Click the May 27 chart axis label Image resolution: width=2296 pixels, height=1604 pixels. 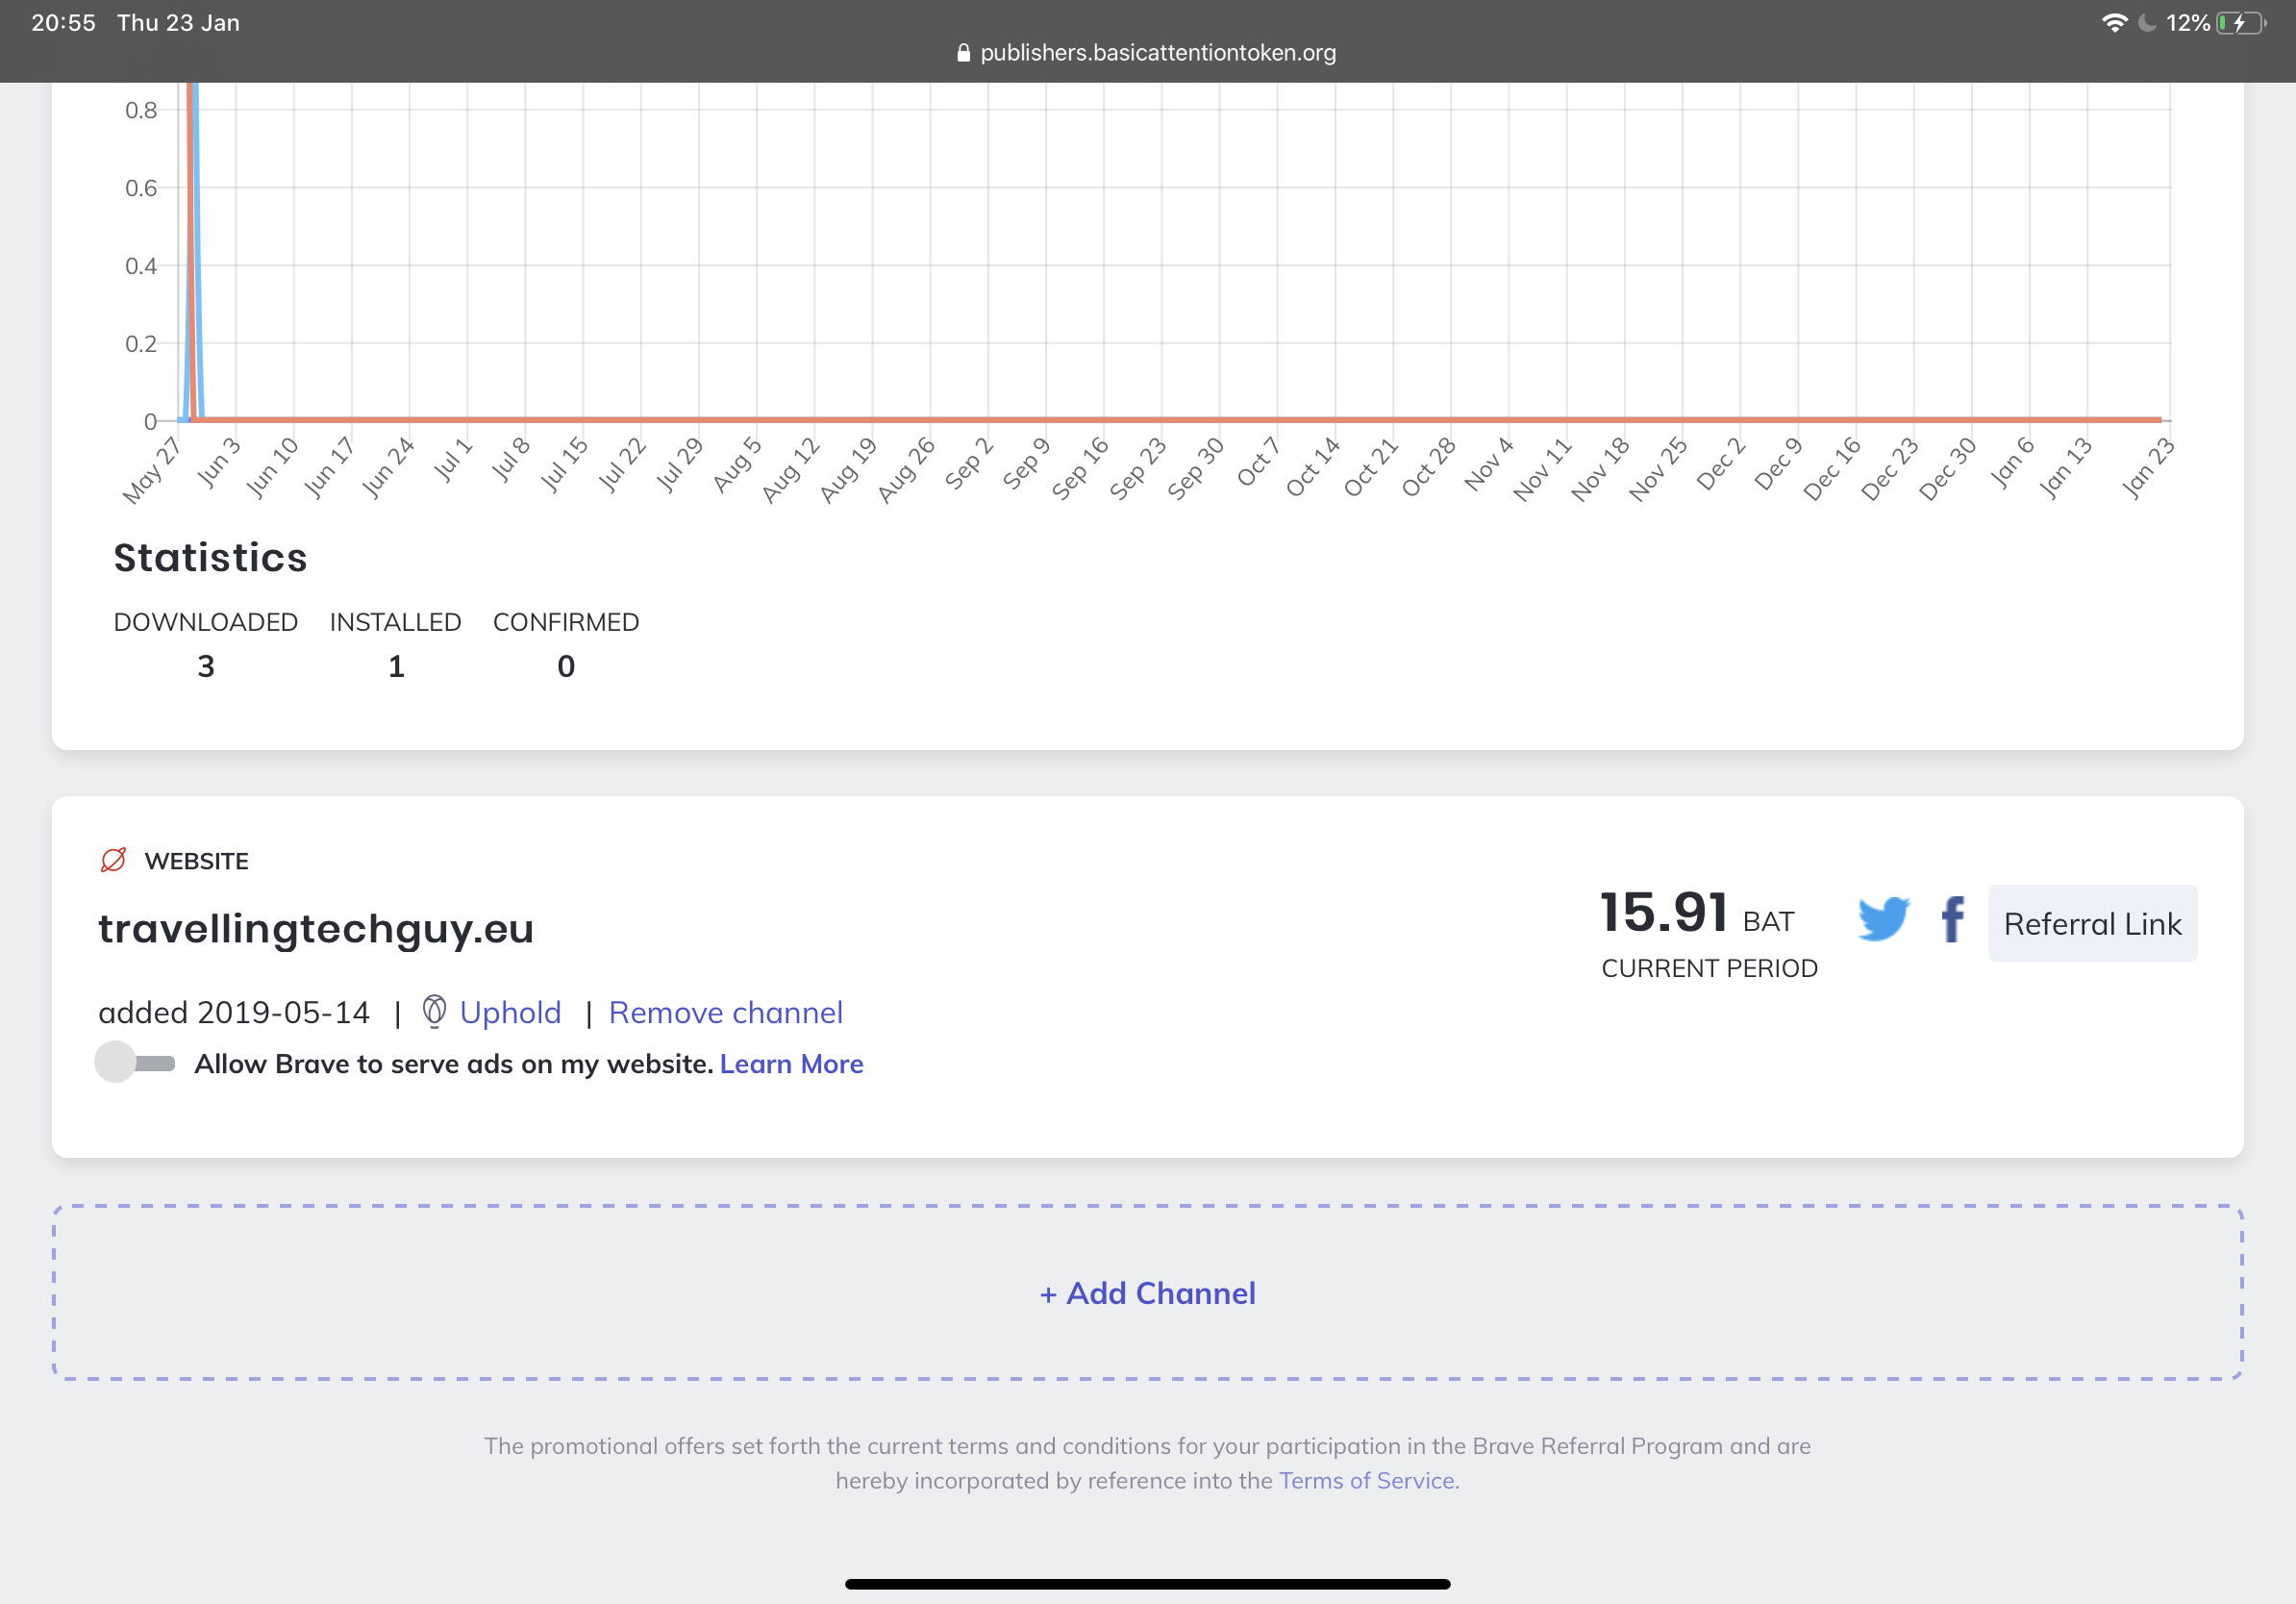tap(152, 470)
